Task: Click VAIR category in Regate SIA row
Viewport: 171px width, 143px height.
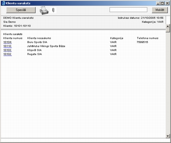Action: pos(113,54)
